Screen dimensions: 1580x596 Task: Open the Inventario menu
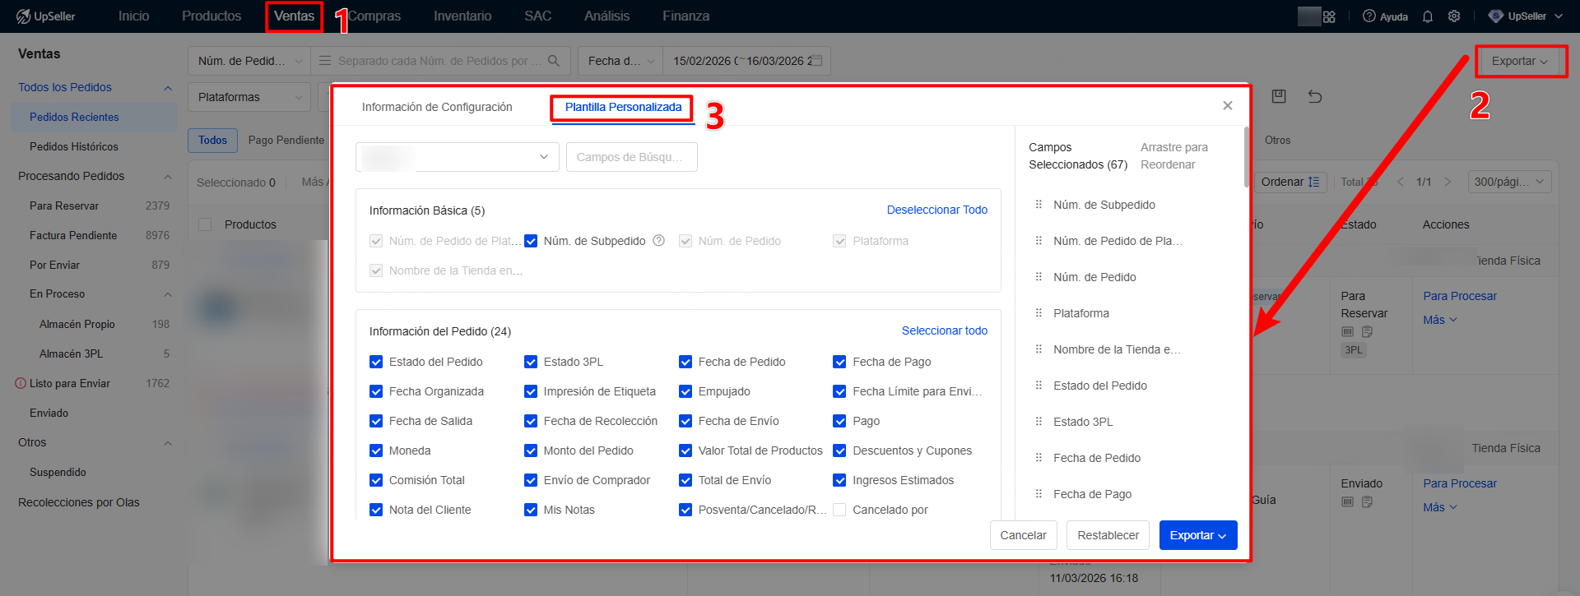(462, 16)
